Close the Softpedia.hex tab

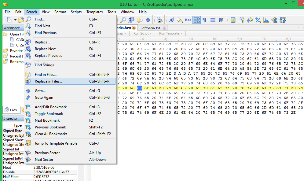pos(134,28)
